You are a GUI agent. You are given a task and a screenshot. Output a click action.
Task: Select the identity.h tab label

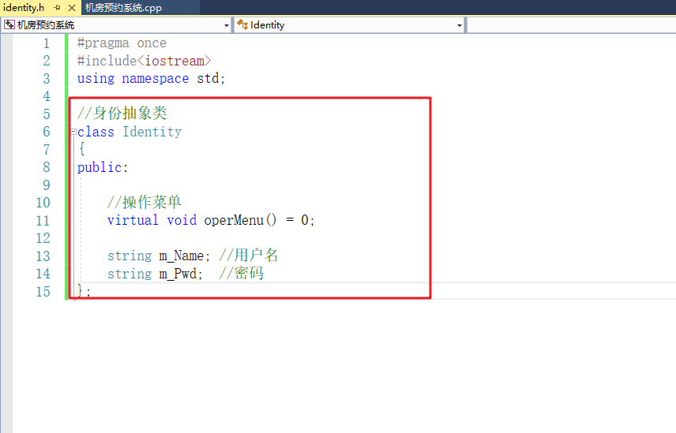tap(24, 7)
